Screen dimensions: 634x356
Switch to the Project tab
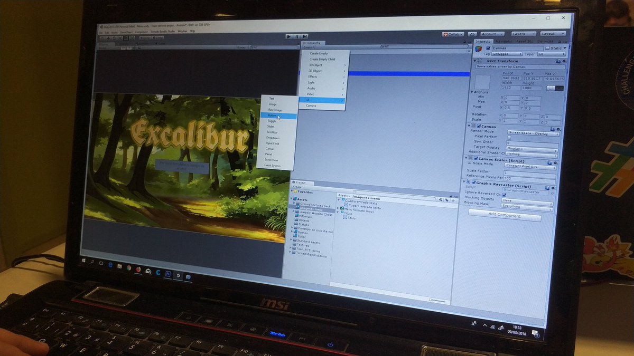(x=302, y=183)
